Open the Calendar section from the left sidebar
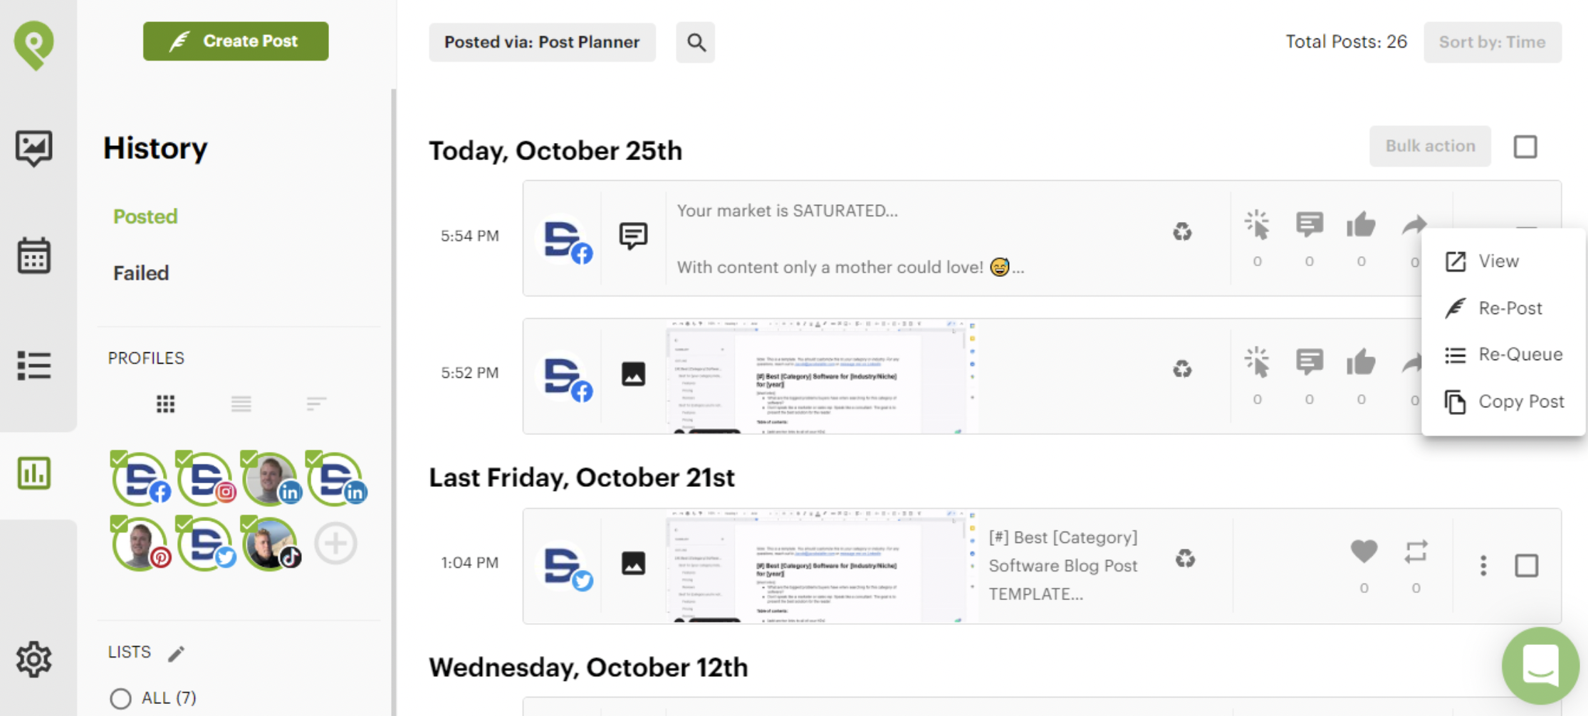Viewport: 1588px width, 716px height. pyautogui.click(x=33, y=256)
